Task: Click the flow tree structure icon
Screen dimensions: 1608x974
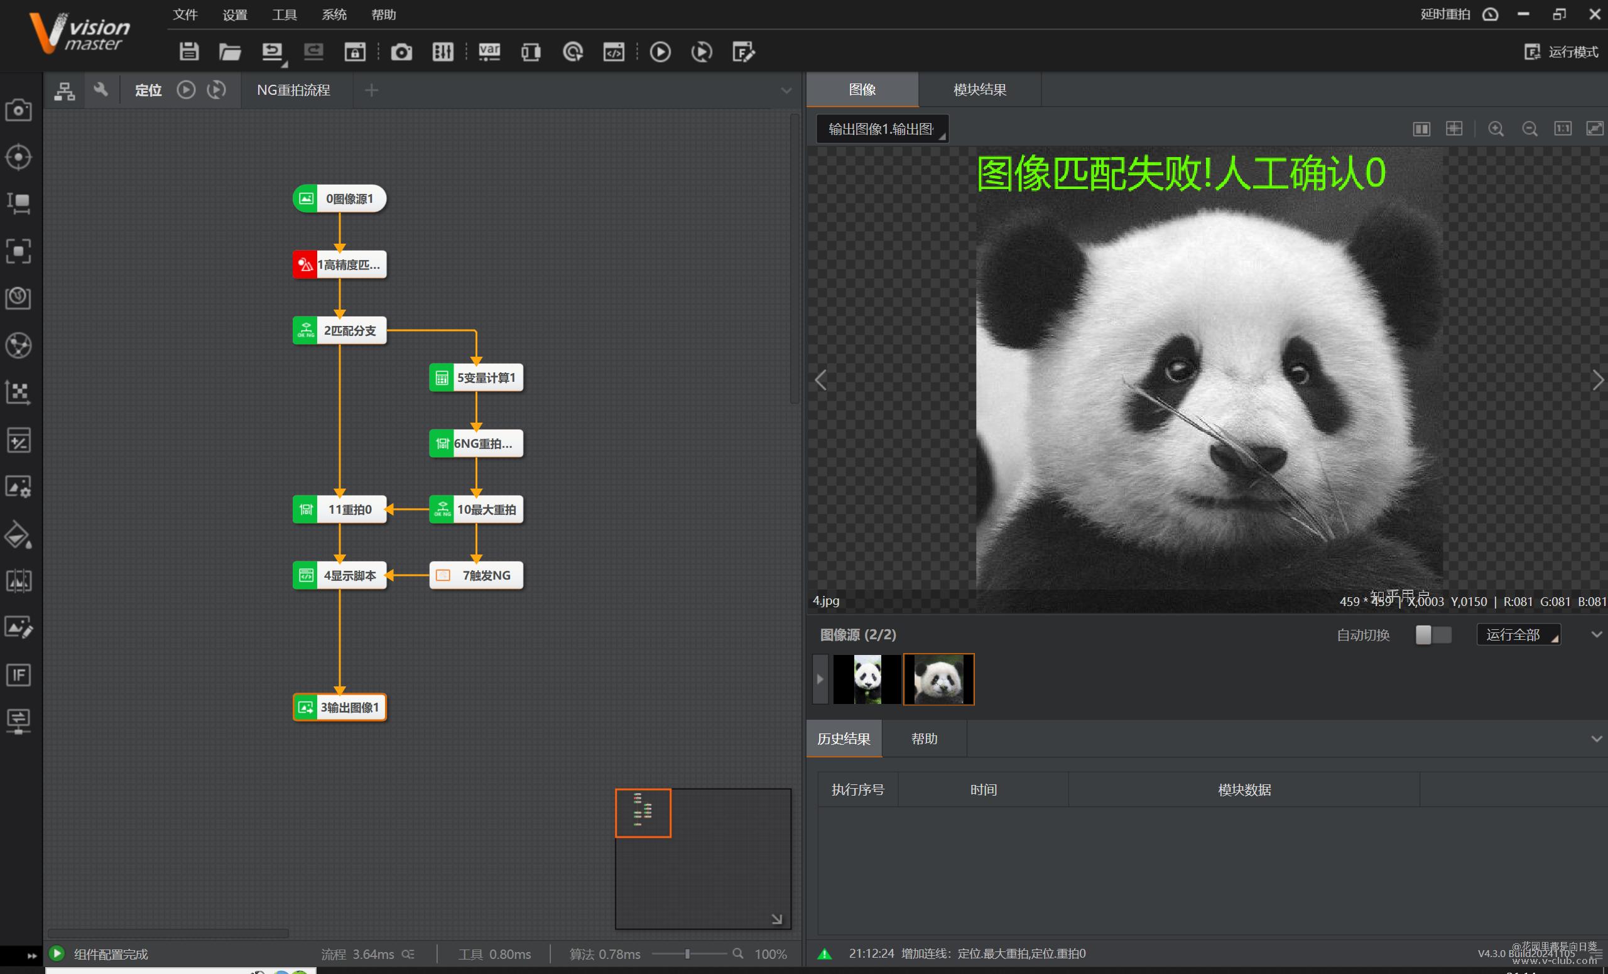Action: 64,90
